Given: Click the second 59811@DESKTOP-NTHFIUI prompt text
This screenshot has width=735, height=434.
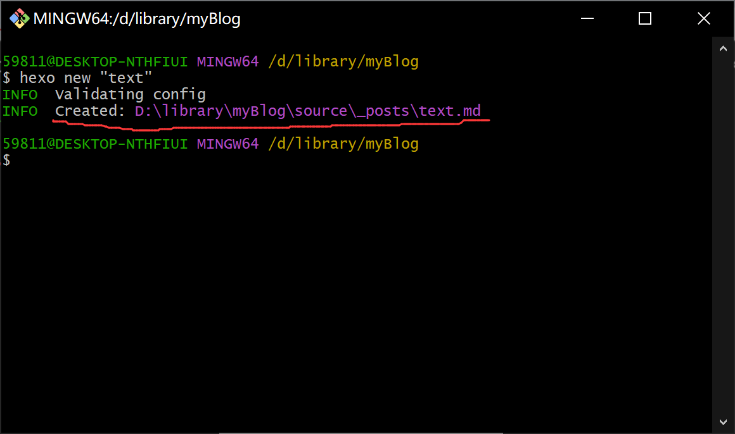Looking at the screenshot, I should (95, 144).
